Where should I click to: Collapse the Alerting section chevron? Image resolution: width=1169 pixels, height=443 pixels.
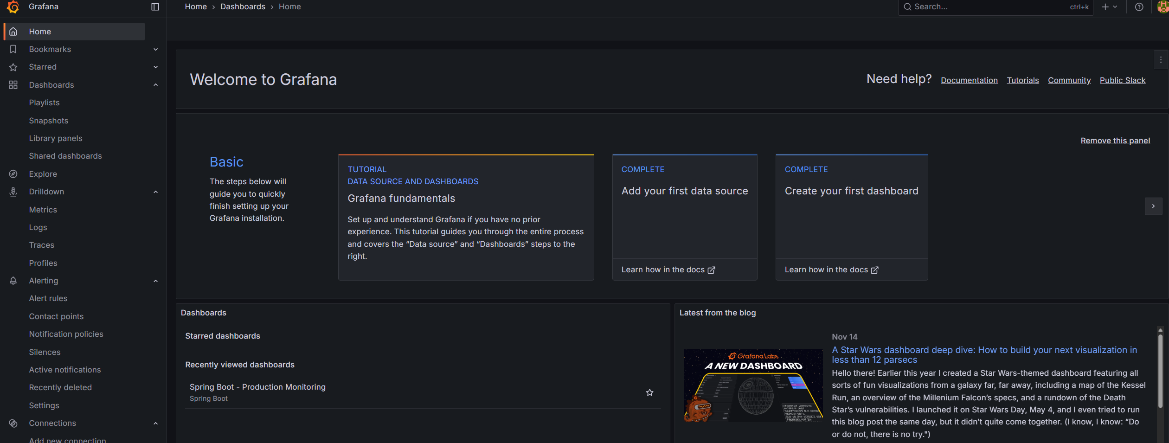pyautogui.click(x=156, y=281)
